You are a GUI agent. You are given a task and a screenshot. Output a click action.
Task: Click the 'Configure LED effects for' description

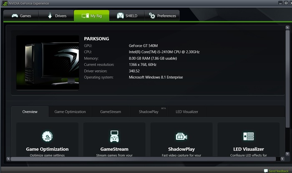249,155
